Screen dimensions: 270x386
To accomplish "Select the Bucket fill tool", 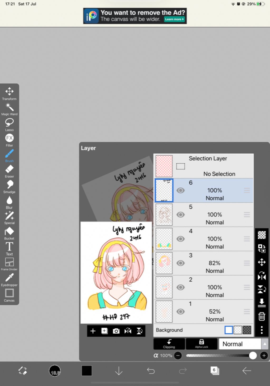I will [x=9, y=233].
